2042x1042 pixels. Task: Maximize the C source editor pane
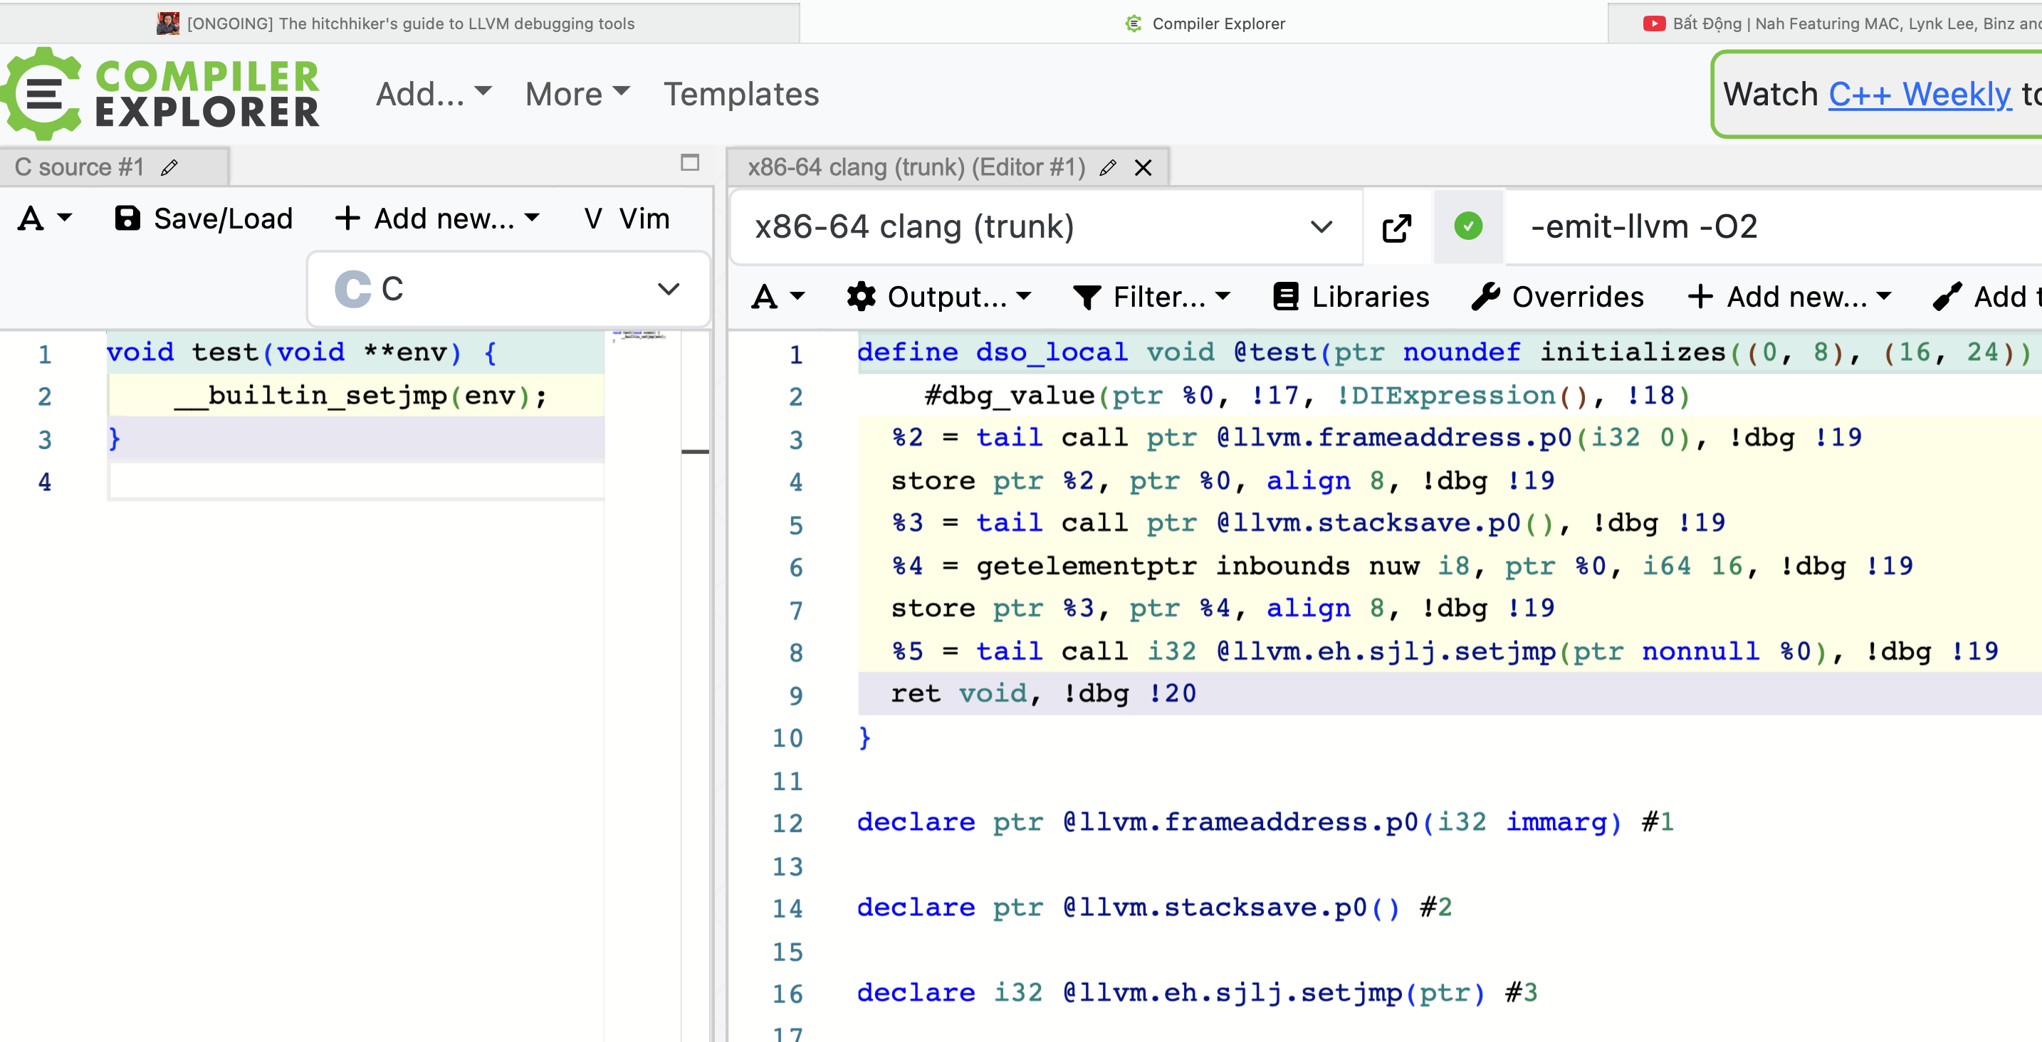690,162
